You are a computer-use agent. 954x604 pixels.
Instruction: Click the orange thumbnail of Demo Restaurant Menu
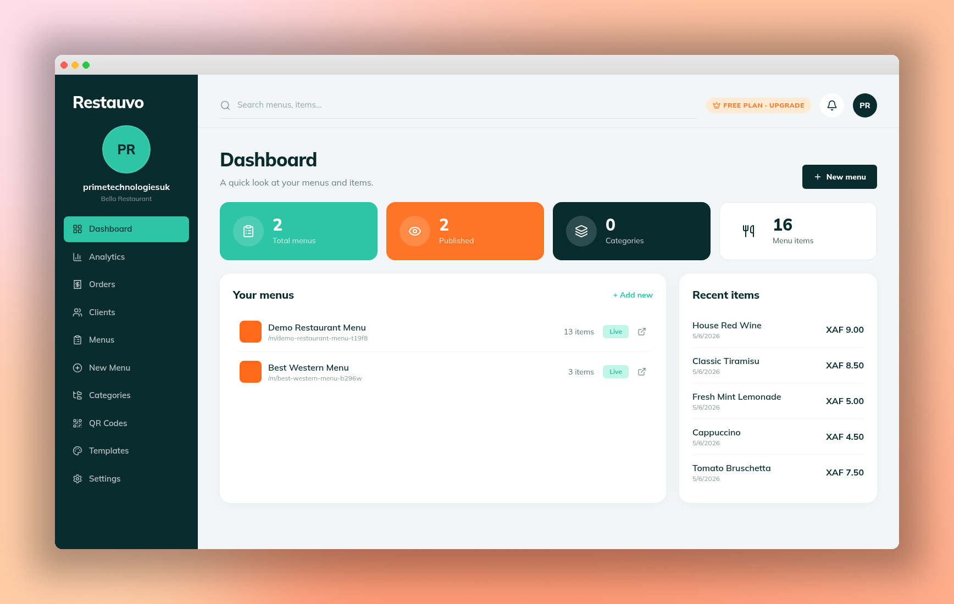click(251, 332)
